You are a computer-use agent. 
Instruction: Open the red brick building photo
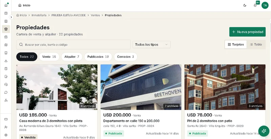[225, 87]
